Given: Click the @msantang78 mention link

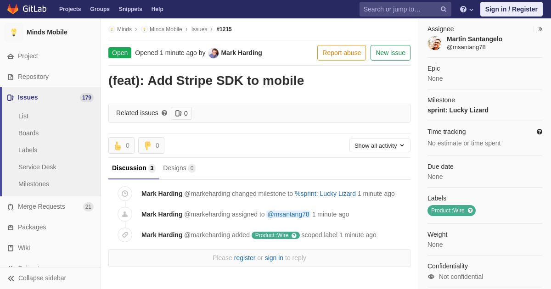Looking at the screenshot, I should (288, 214).
